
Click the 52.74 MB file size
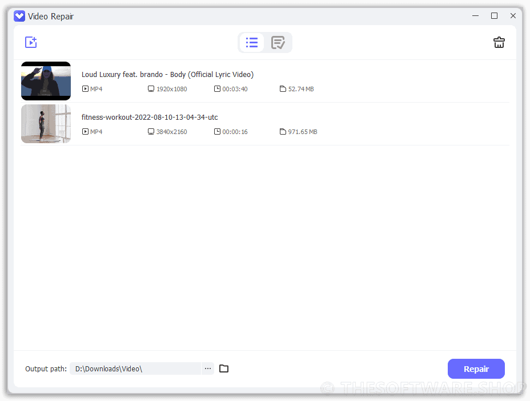click(x=301, y=89)
